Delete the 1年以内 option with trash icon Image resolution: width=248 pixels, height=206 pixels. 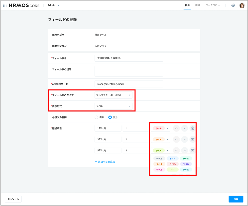coord(193,128)
